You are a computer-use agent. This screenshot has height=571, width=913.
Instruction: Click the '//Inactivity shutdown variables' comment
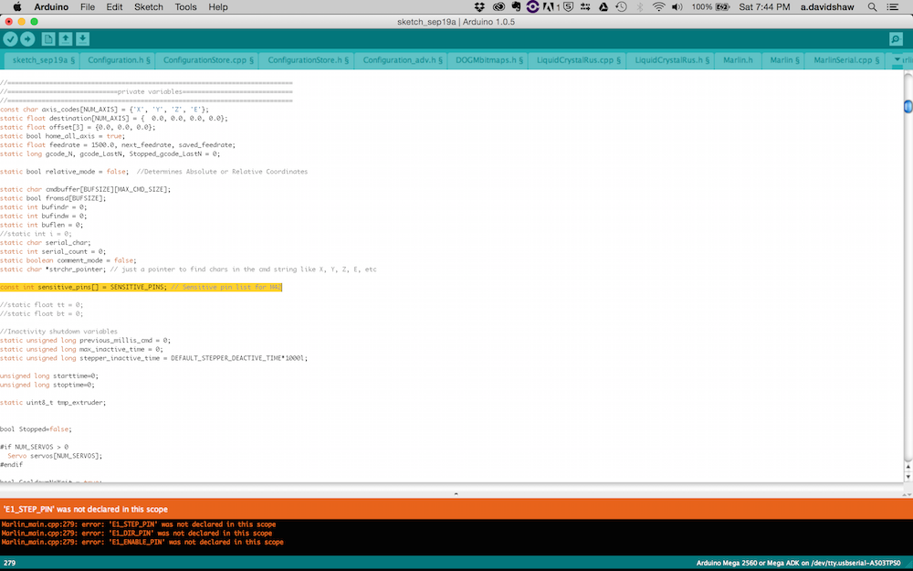coord(58,332)
